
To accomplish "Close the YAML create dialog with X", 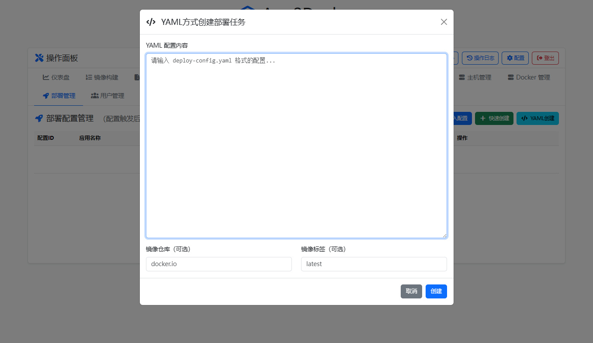I will pyautogui.click(x=444, y=22).
